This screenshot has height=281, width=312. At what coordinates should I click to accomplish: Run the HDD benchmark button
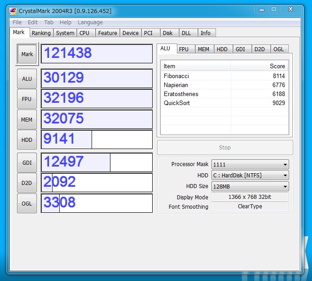[x=27, y=140]
